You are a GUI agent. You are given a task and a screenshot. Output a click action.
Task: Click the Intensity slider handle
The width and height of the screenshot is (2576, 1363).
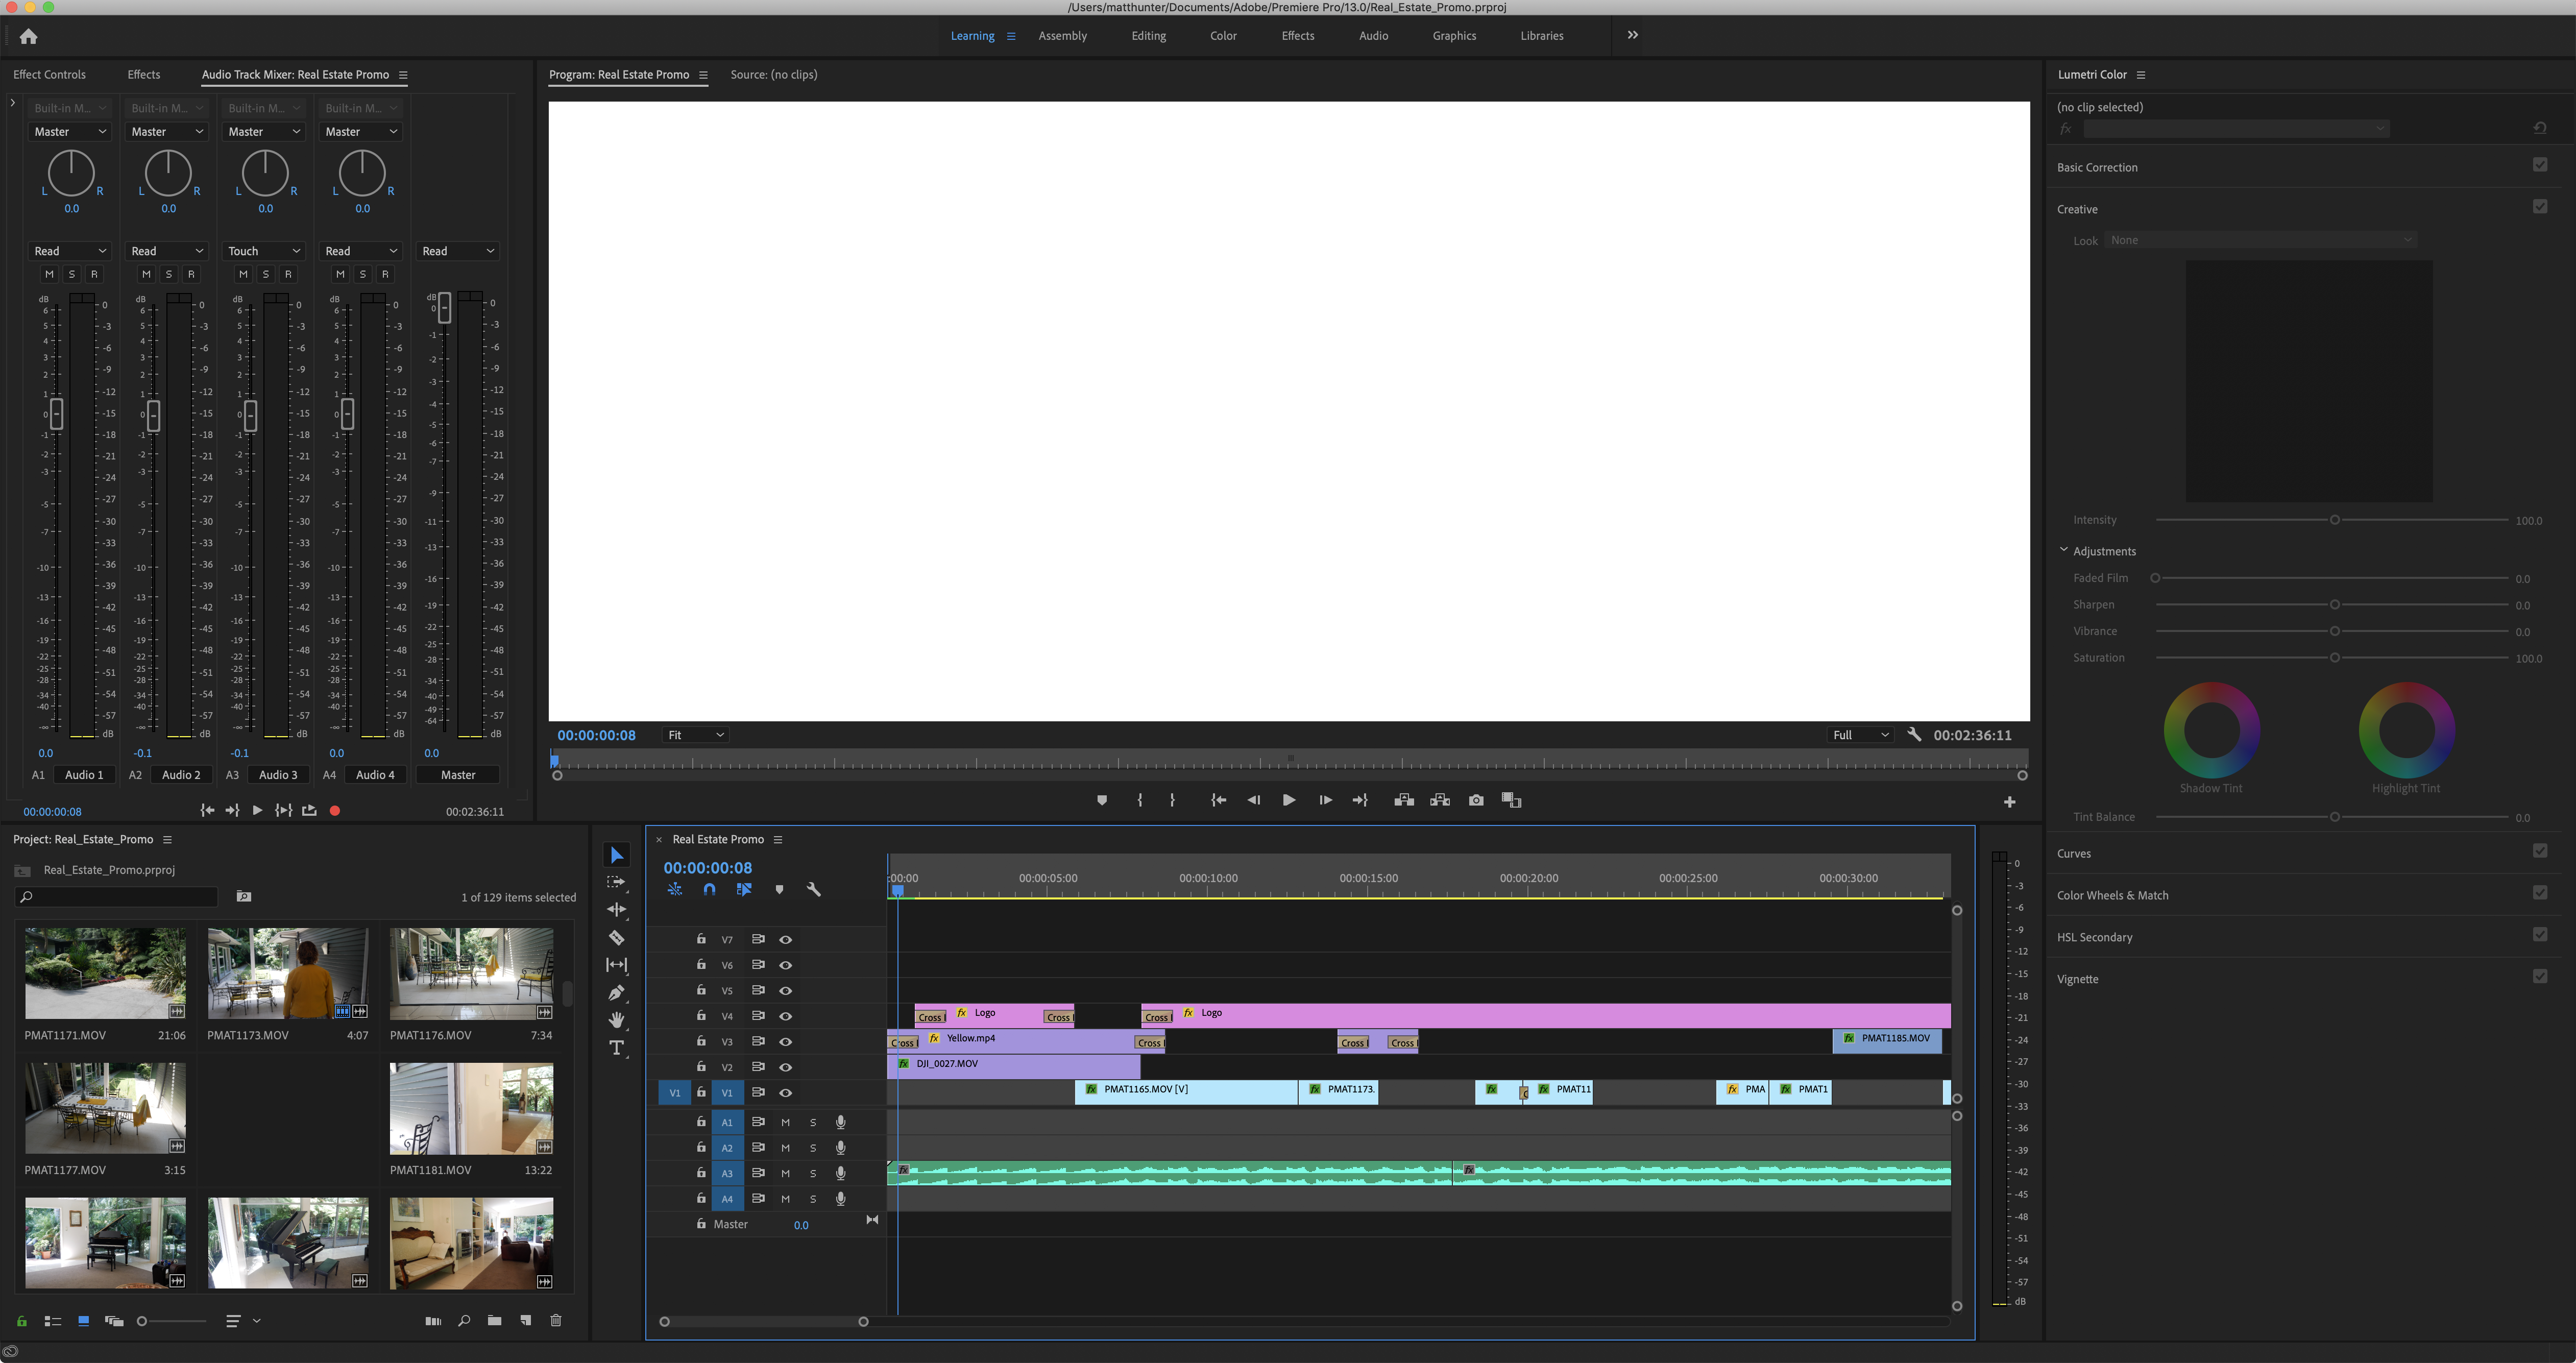(x=2335, y=520)
